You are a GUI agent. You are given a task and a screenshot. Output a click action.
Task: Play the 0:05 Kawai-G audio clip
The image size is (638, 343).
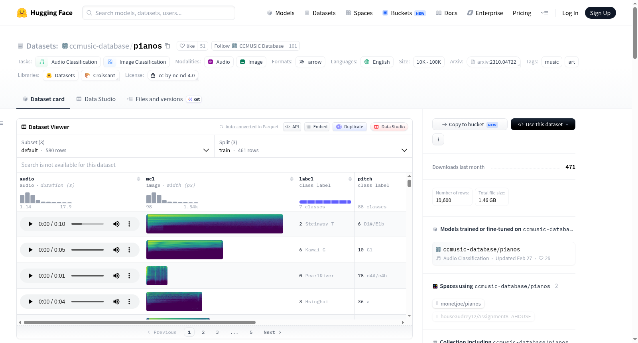[x=30, y=250]
